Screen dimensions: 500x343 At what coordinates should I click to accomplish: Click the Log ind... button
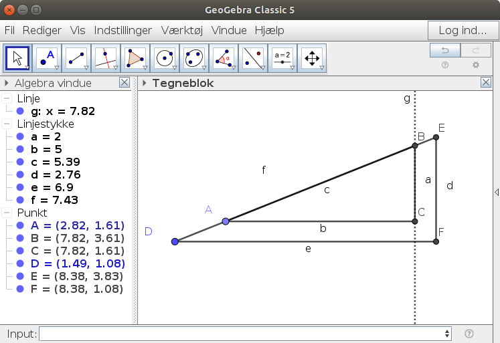pyautogui.click(x=463, y=31)
